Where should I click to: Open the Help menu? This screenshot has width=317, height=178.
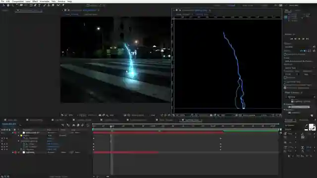69,1
